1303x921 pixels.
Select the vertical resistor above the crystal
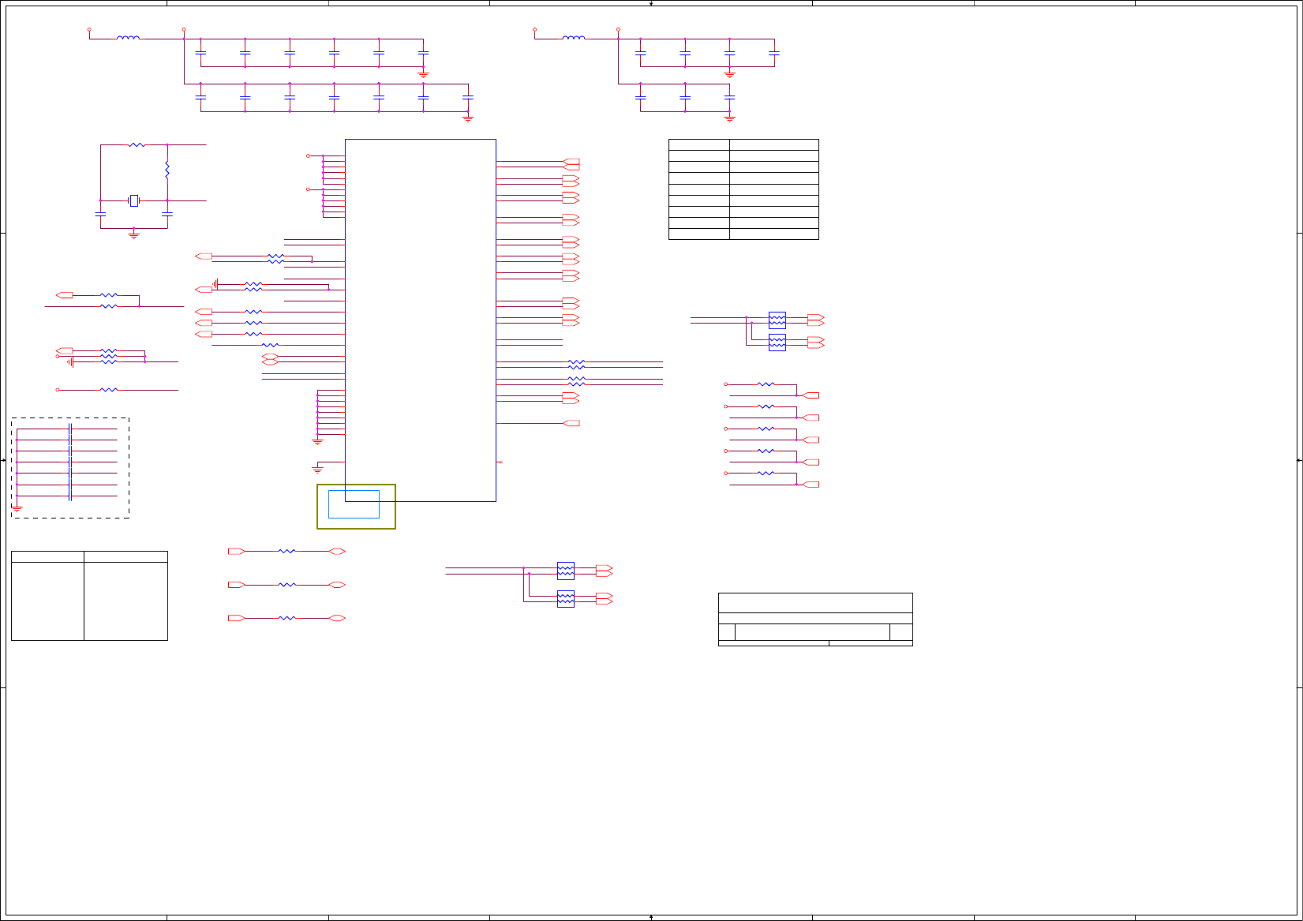pos(167,170)
